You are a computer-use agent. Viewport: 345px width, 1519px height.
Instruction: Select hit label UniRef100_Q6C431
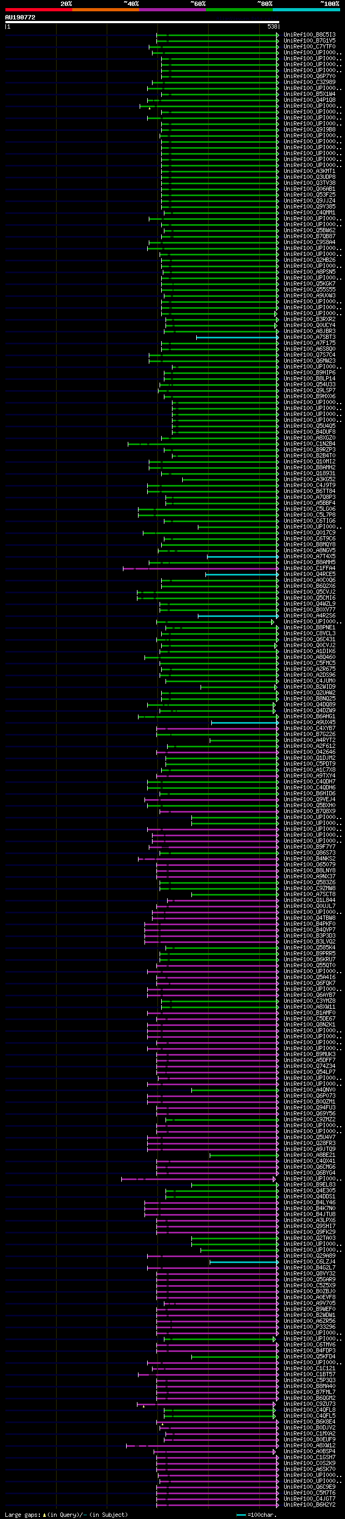point(309,639)
